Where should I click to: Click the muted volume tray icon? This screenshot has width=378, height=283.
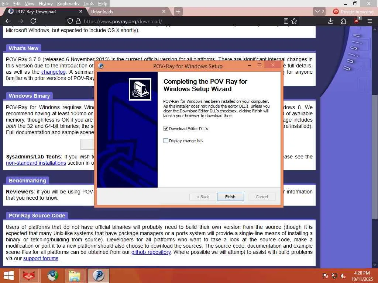point(343,276)
